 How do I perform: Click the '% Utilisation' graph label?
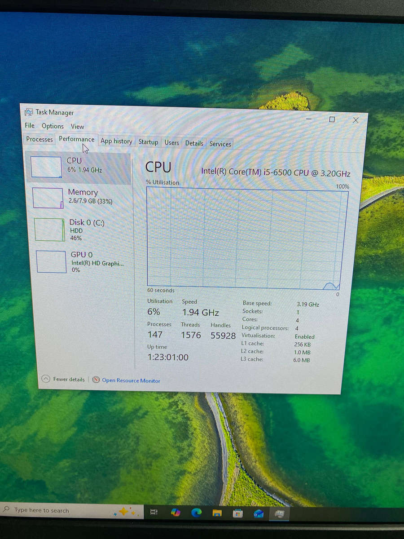coord(162,182)
